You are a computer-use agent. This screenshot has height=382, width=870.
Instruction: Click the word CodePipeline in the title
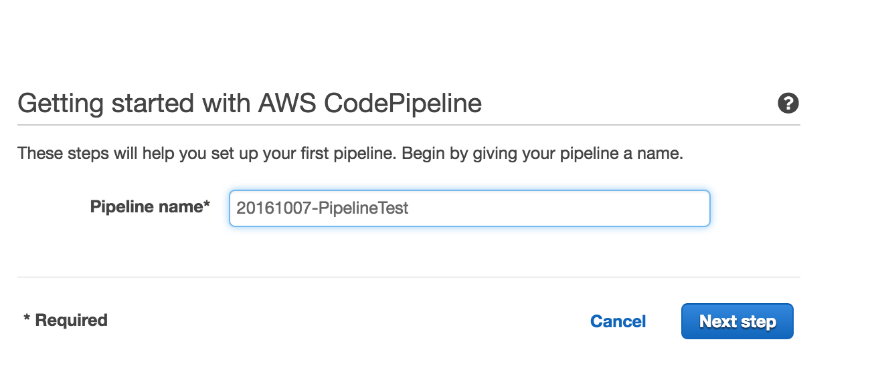(403, 104)
